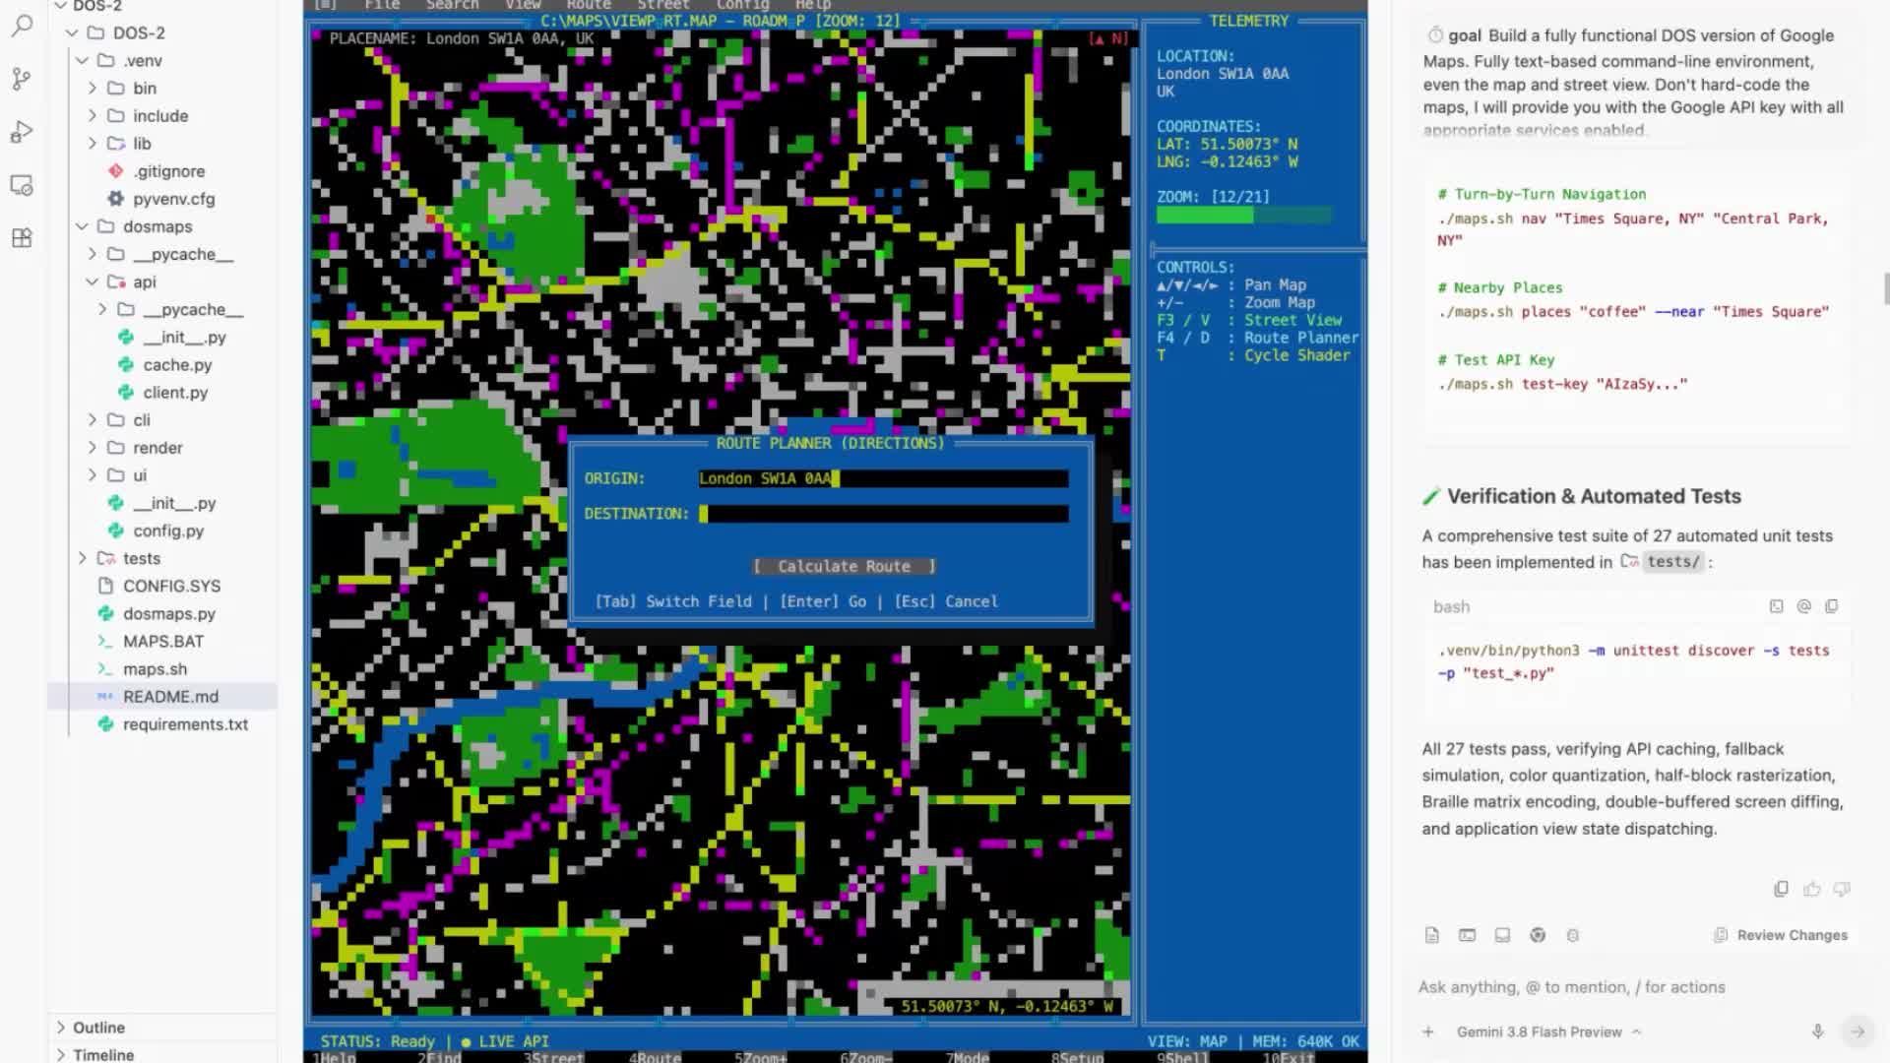The width and height of the screenshot is (1890, 1063).
Task: Click the 7Mode function key label
Action: coord(967,1057)
